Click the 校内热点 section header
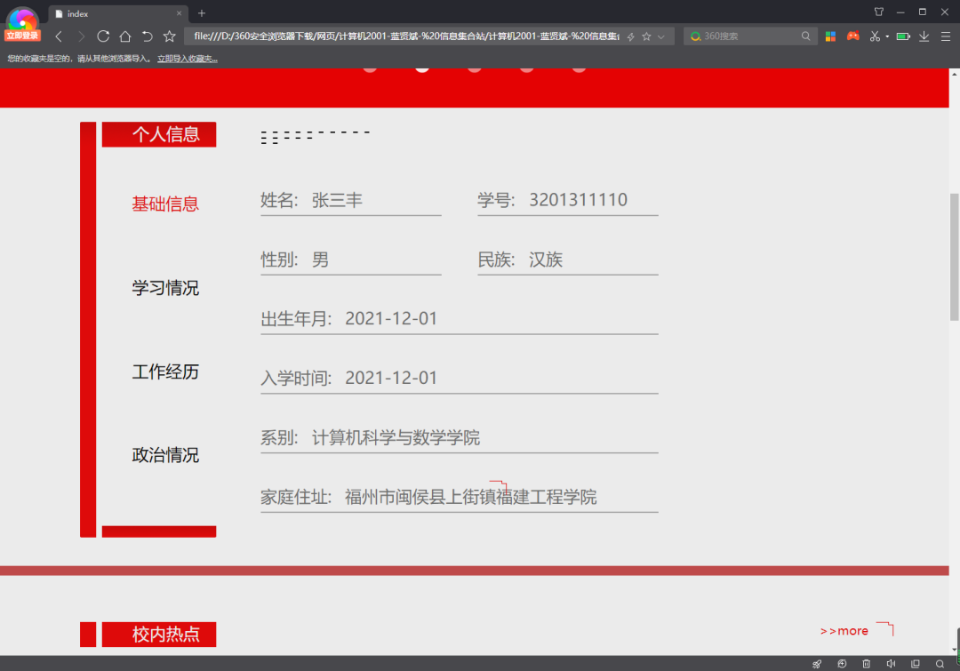960x671 pixels. (159, 635)
